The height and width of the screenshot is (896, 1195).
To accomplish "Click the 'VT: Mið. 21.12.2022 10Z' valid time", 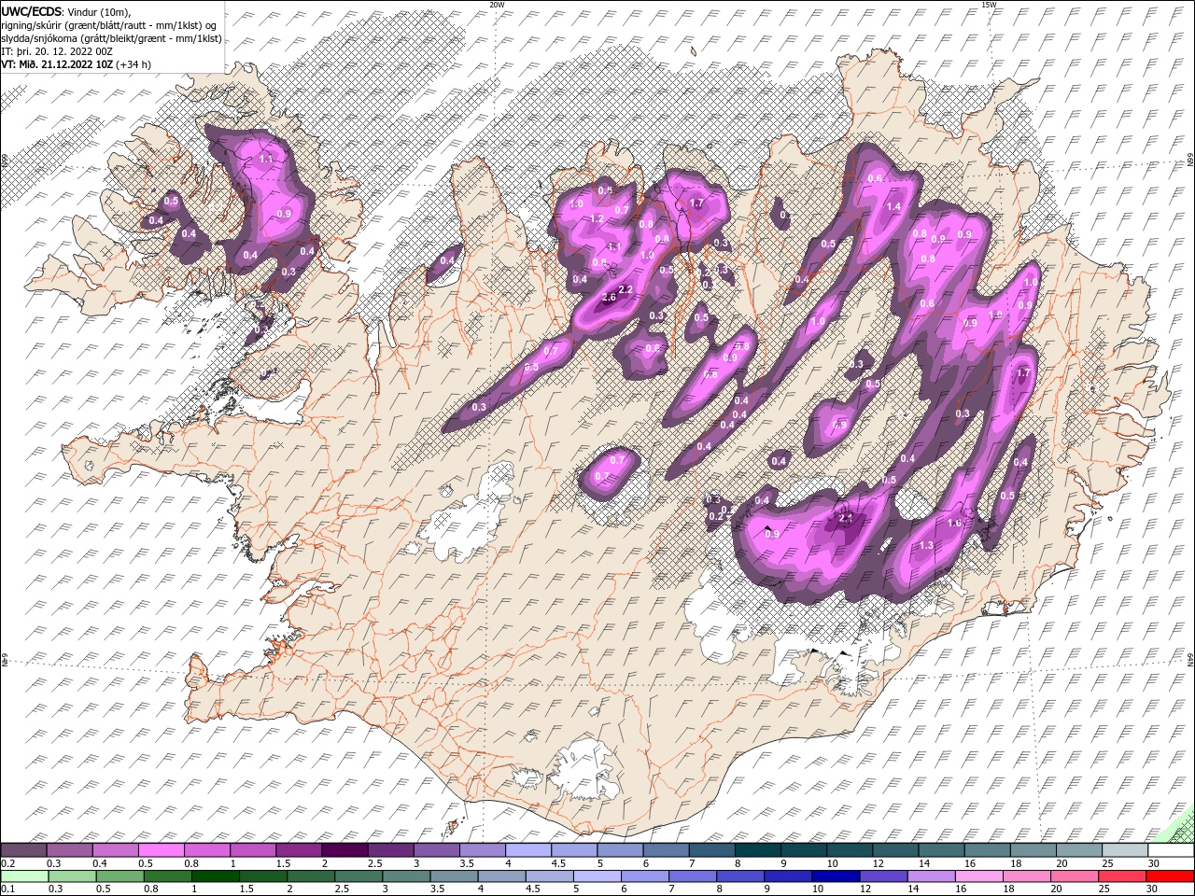I will 56,64.
